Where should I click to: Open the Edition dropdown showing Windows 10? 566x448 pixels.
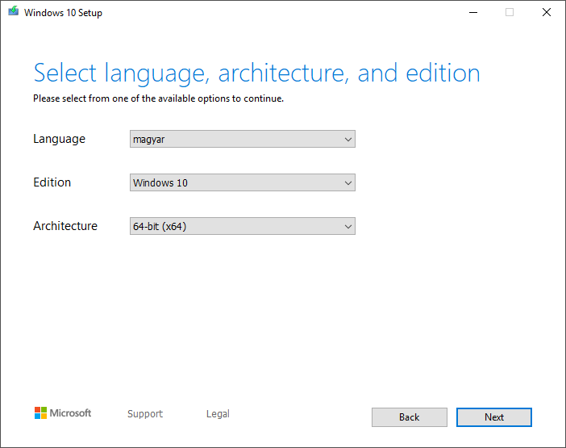point(242,182)
